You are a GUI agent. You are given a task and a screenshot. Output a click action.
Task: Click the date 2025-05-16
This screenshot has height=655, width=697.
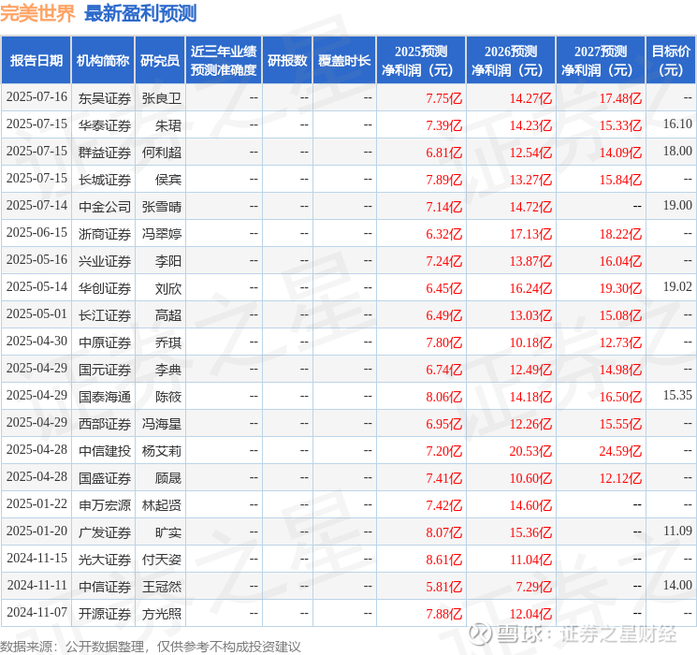pyautogui.click(x=36, y=260)
